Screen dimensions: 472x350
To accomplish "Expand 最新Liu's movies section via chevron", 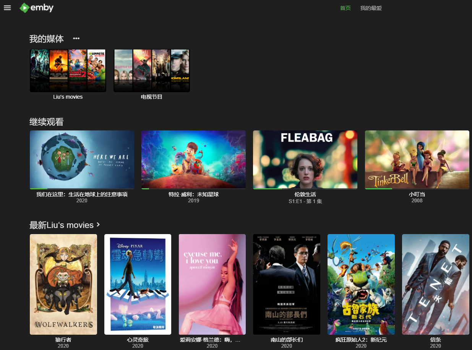I will coord(98,225).
